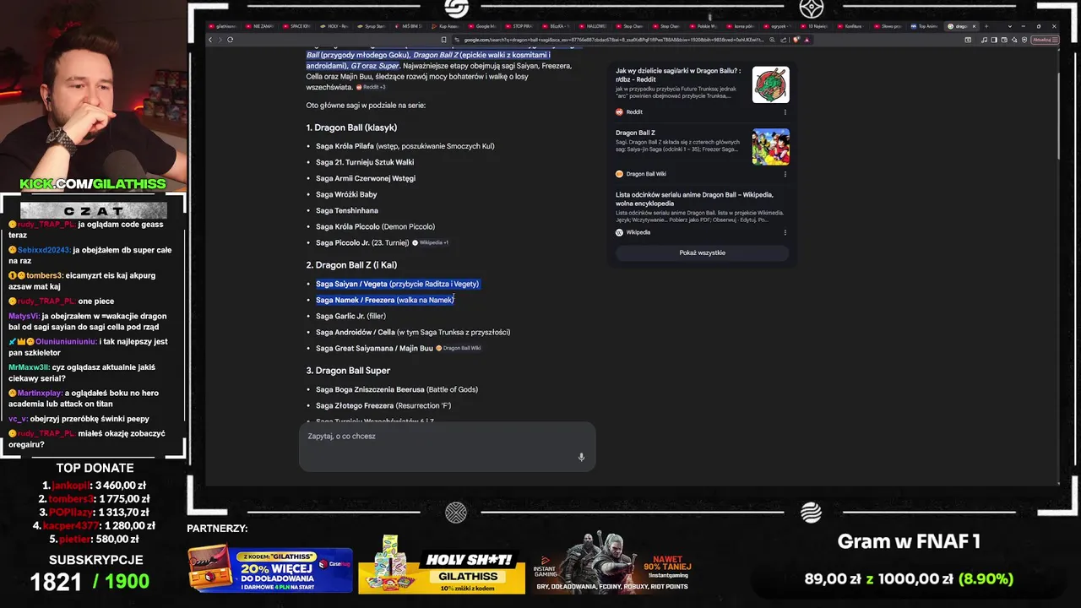
Task: Click the 2. Dragon Ball Z (i Kai) heading
Action: coord(351,265)
